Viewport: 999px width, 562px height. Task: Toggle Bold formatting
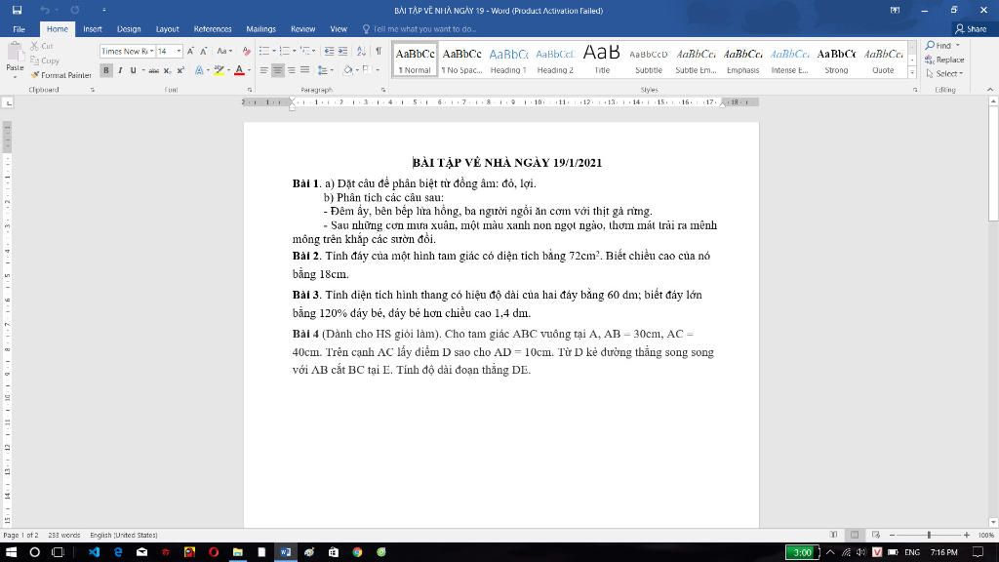(x=105, y=70)
